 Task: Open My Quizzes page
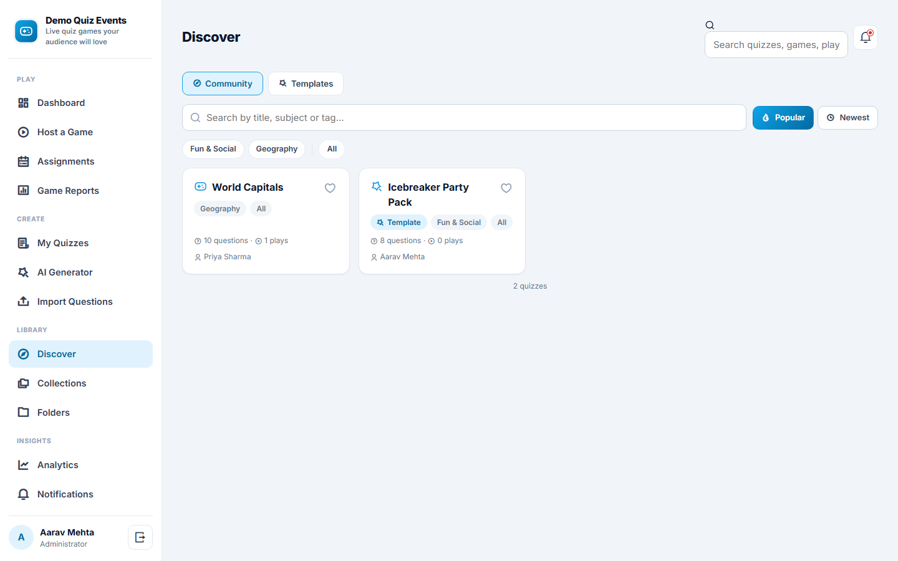[80, 243]
